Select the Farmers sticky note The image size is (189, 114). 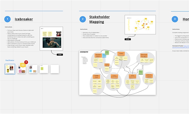107,69
